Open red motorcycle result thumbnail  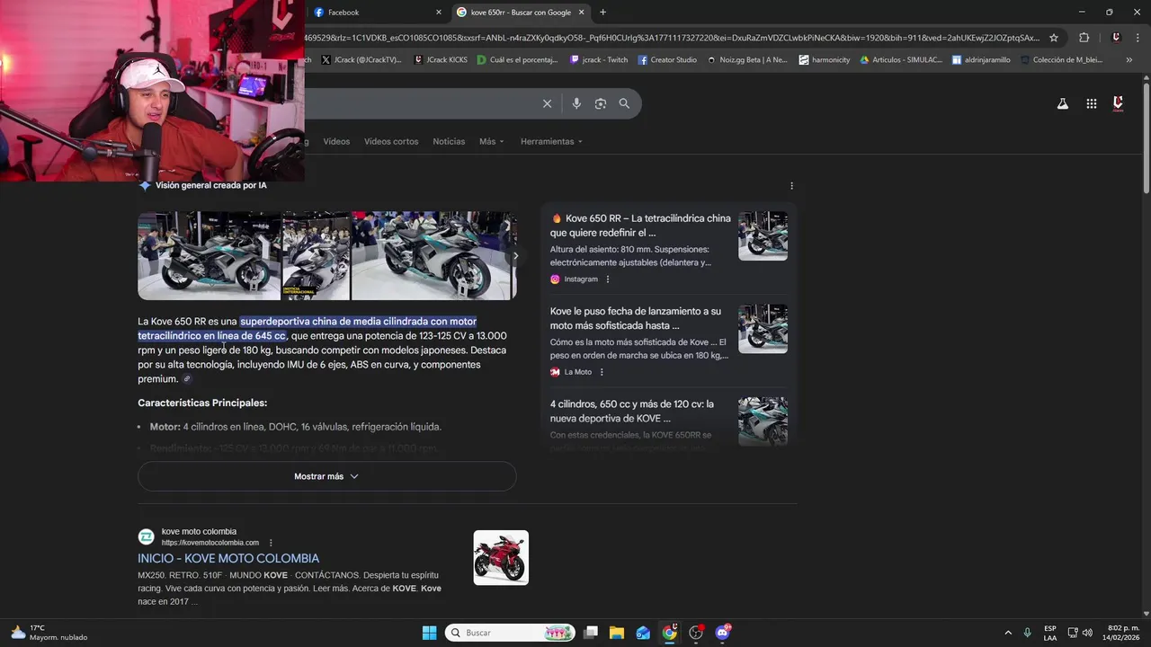[x=501, y=558]
